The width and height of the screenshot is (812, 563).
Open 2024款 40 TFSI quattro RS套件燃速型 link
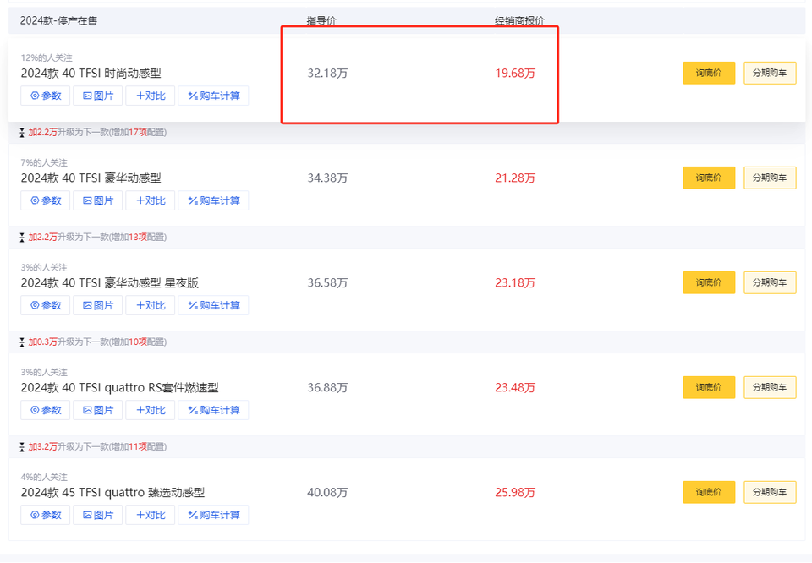[x=119, y=388]
